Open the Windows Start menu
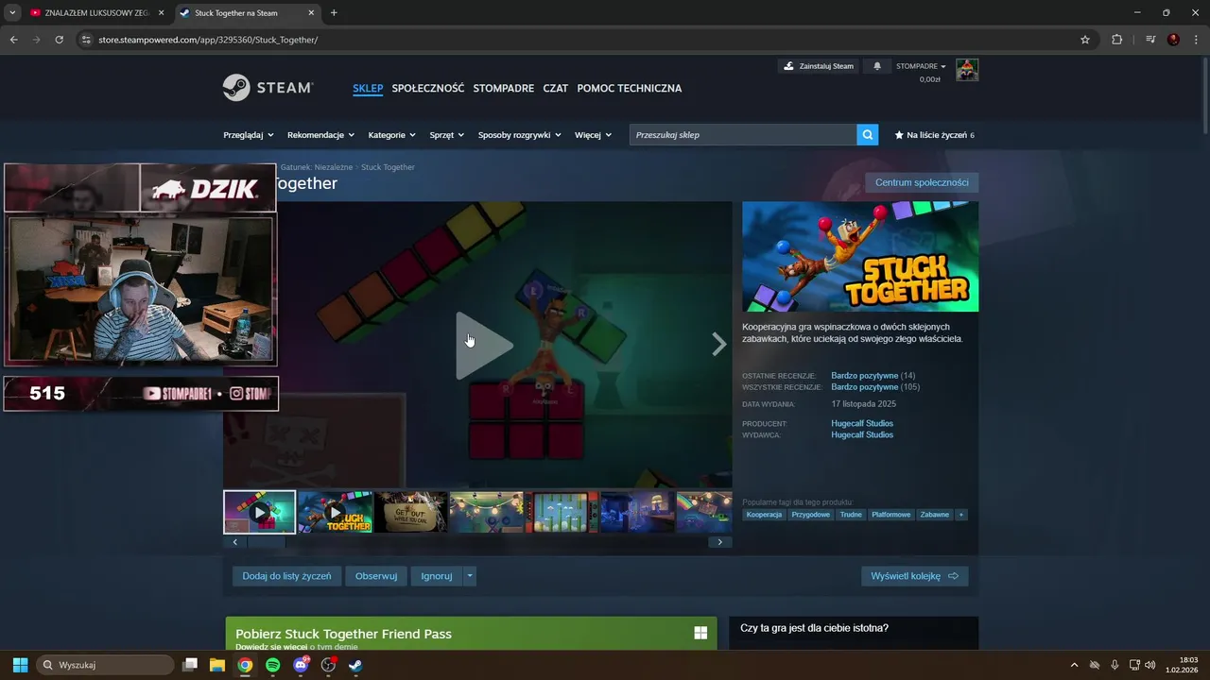1210x680 pixels. click(x=20, y=665)
